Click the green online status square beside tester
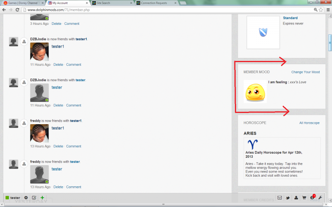 [x=7, y=198]
